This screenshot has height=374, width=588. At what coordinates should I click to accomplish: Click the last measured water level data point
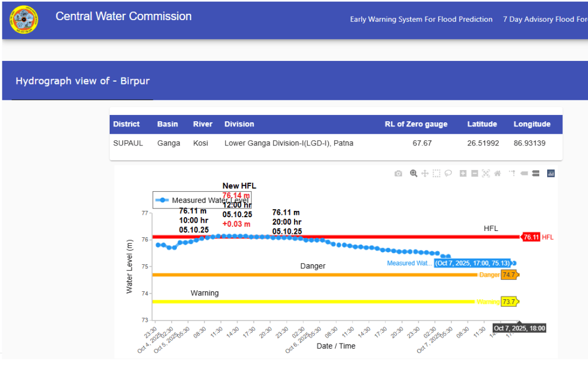point(514,263)
